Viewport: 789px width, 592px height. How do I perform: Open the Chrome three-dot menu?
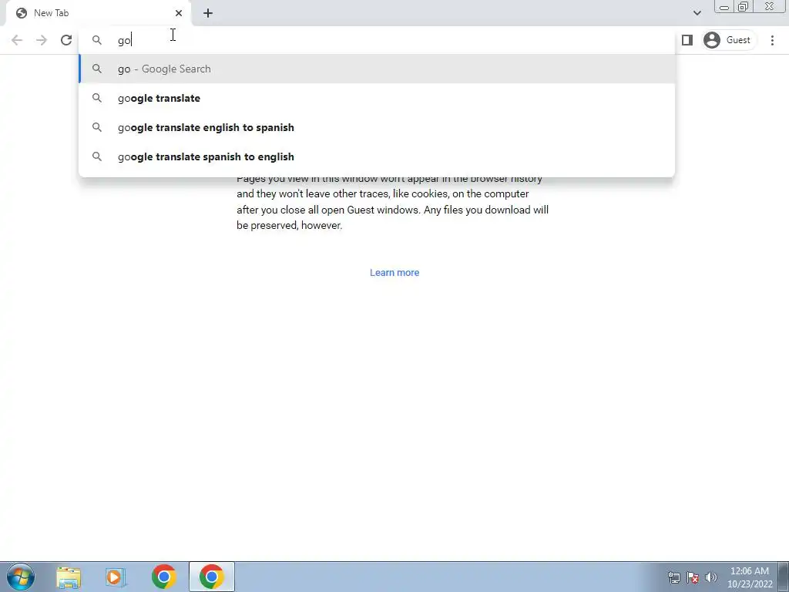pos(772,40)
